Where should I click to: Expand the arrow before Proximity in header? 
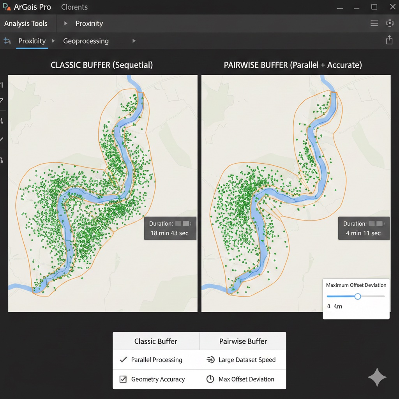click(66, 23)
